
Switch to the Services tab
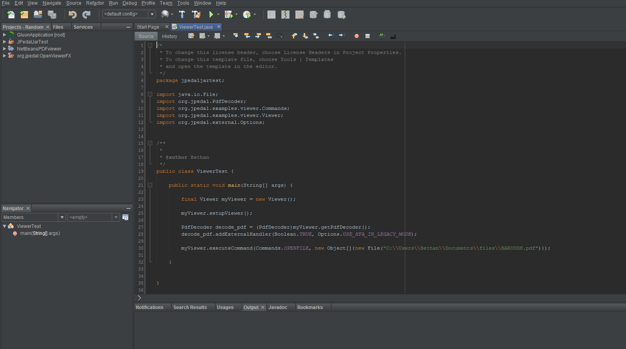pyautogui.click(x=83, y=27)
